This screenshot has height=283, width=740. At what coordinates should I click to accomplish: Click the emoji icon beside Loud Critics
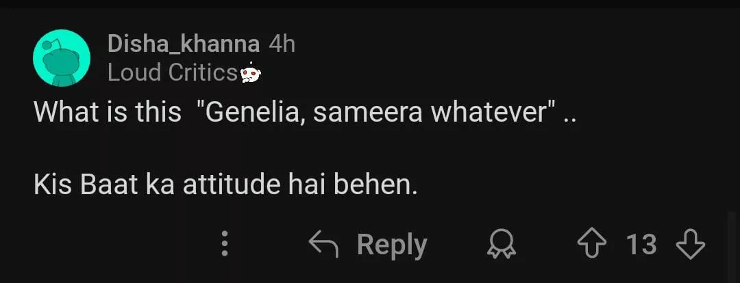point(251,72)
